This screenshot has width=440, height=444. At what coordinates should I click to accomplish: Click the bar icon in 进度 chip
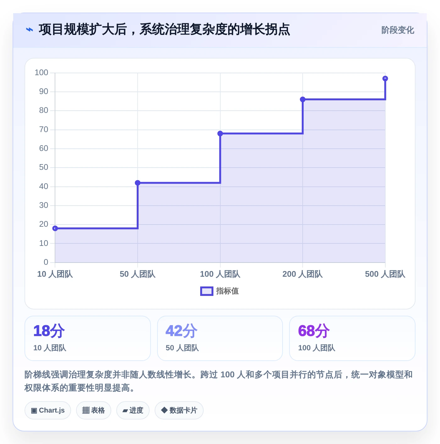pos(125,411)
